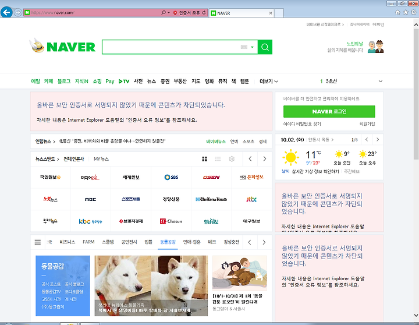Image resolution: width=419 pixels, height=325 pixels.
Task: Go to next newsstand page arrow
Action: [265, 159]
